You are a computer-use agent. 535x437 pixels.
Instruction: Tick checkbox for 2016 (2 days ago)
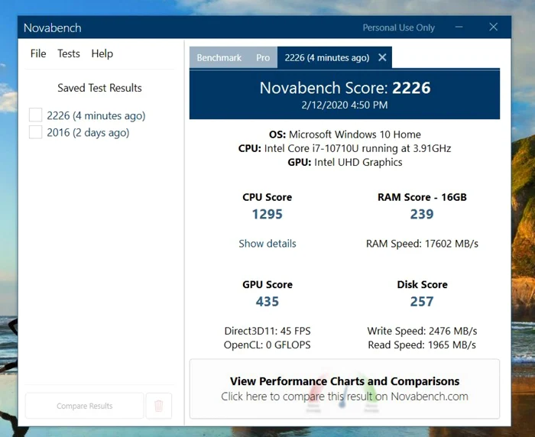(35, 132)
